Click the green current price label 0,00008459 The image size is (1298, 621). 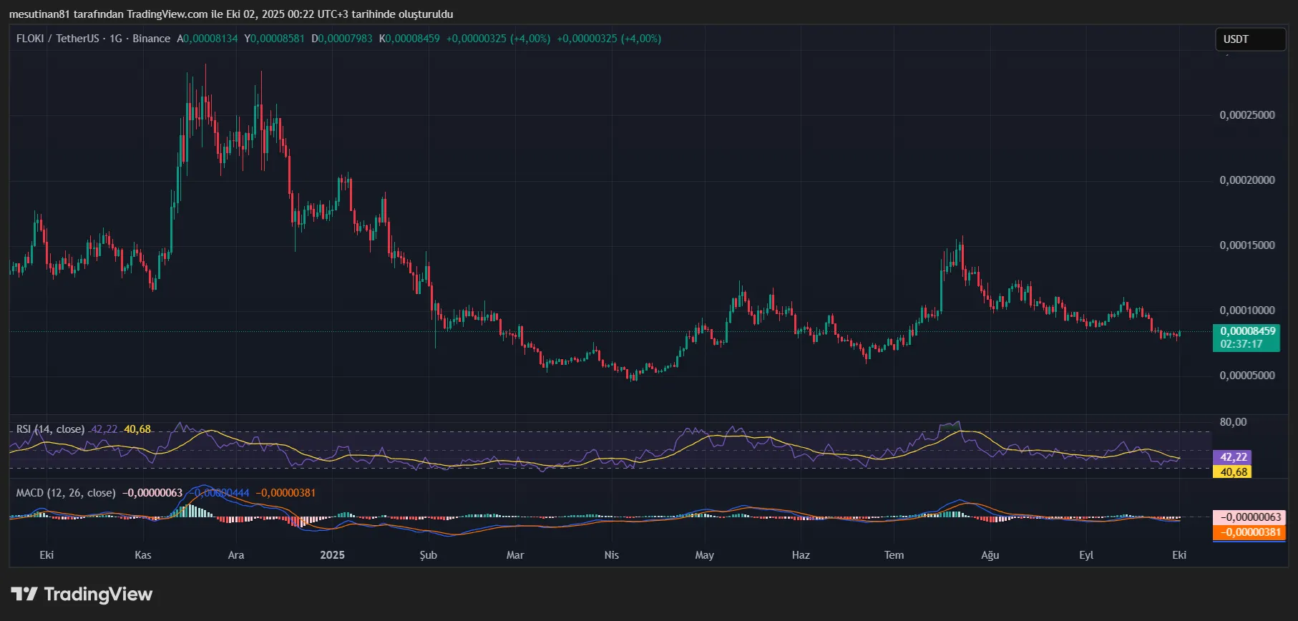[x=1247, y=331]
